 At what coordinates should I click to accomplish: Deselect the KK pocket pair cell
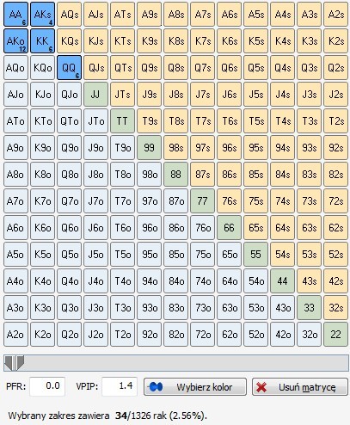click(42, 41)
